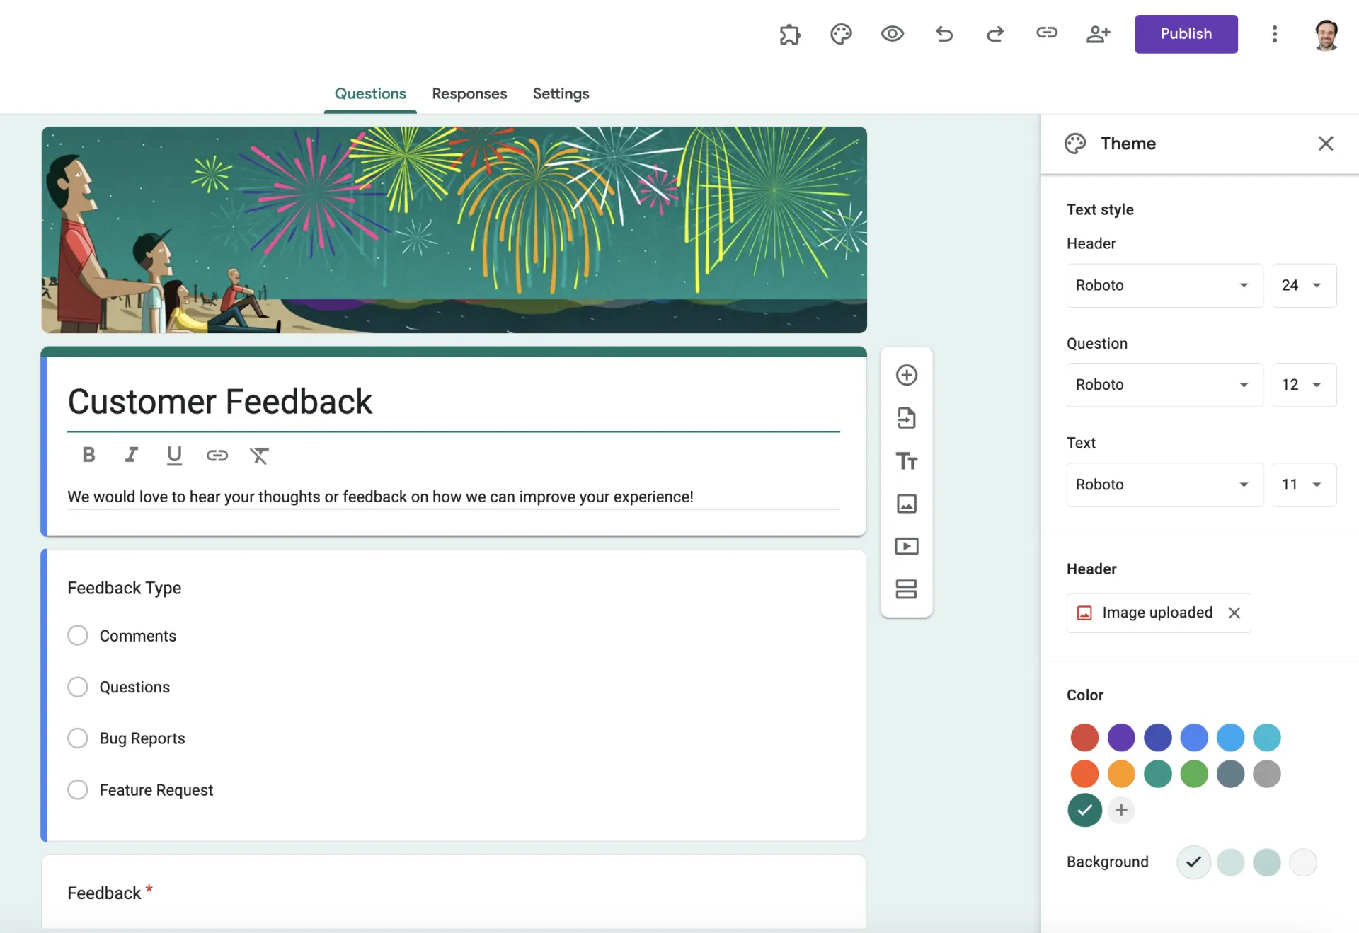Viewport: 1359px width, 933px height.
Task: Underline the title text
Action: point(174,456)
